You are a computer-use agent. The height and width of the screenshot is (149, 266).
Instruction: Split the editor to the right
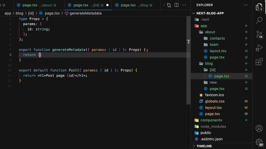tap(176, 5)
